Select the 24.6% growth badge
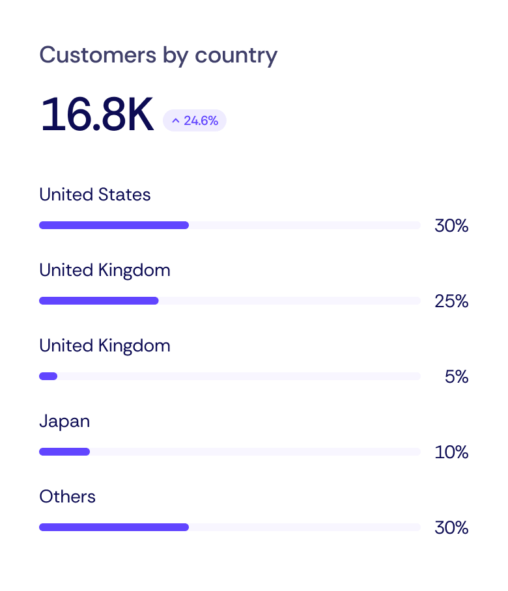508x591 pixels. pos(195,120)
